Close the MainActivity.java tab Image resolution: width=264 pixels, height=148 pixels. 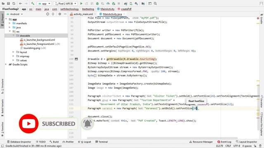point(124,14)
